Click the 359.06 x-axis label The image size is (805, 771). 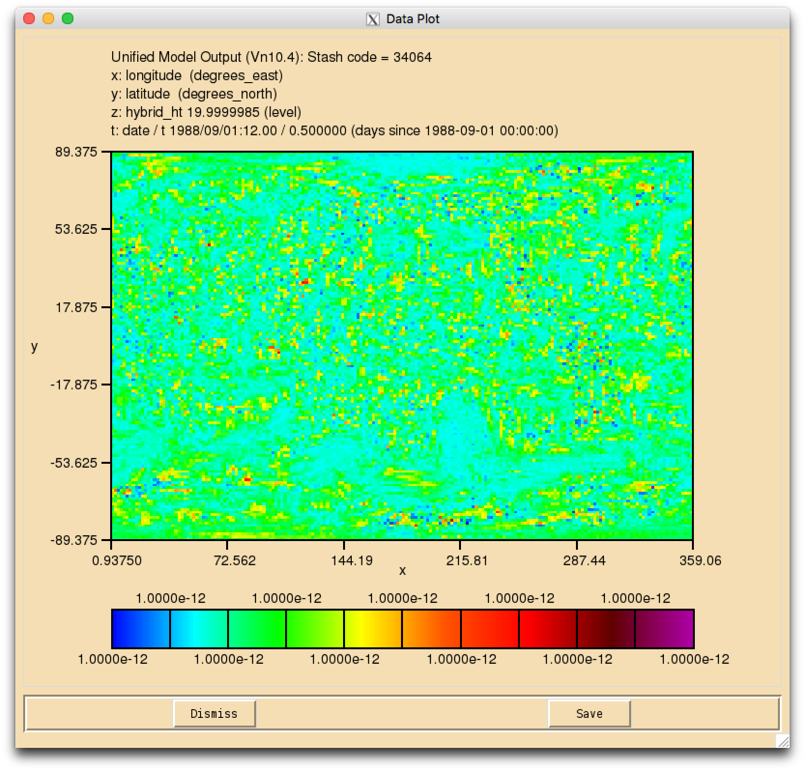point(700,560)
